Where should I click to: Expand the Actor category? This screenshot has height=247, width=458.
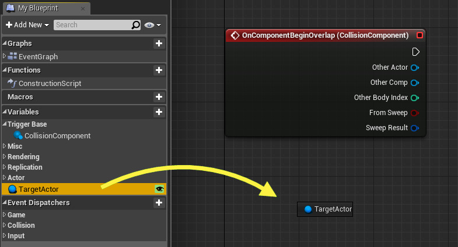4,177
